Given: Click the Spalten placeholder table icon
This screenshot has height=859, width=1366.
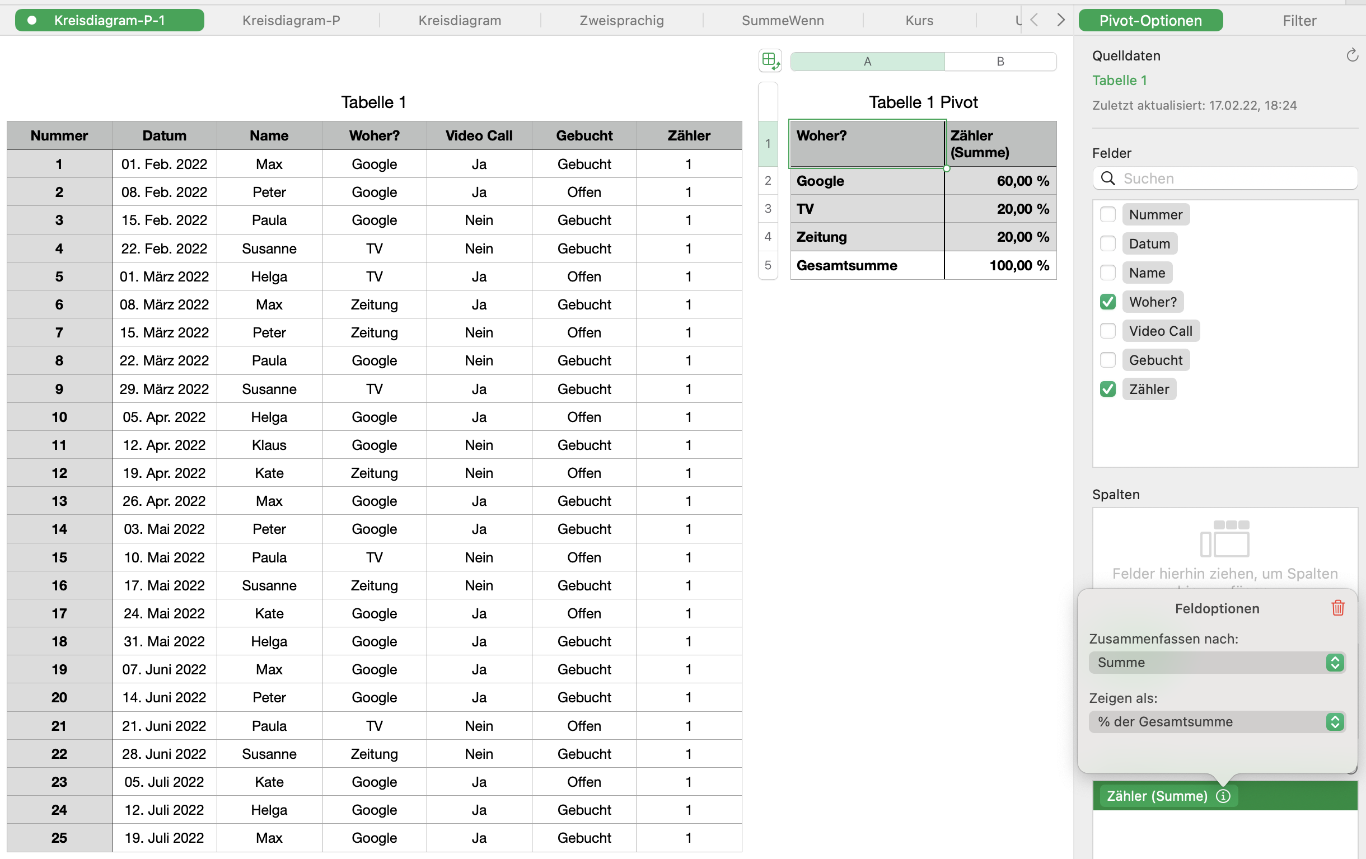Looking at the screenshot, I should coord(1224,539).
